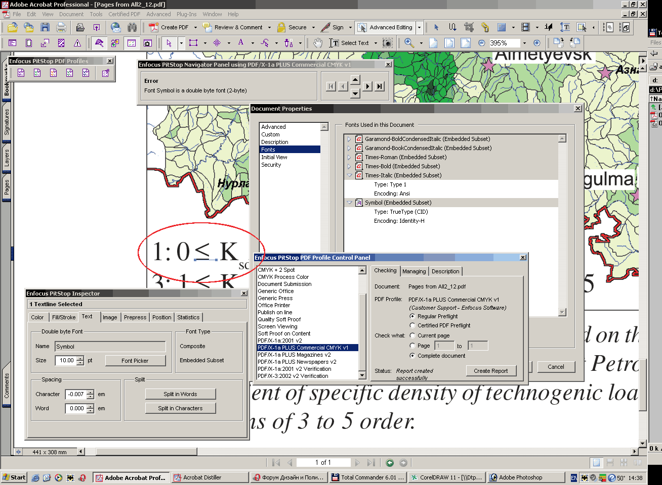This screenshot has width=662, height=485.
Task: Go to first error in Navigator panel
Action: pos(330,86)
